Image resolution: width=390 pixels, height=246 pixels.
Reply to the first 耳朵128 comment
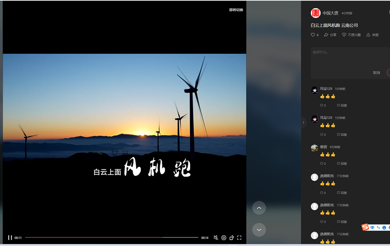point(342,105)
